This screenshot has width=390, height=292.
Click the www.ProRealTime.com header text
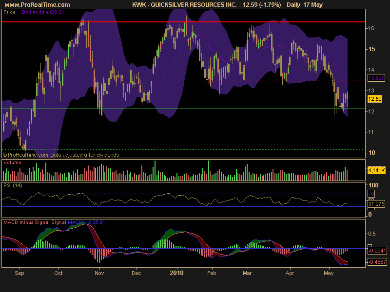38,4
